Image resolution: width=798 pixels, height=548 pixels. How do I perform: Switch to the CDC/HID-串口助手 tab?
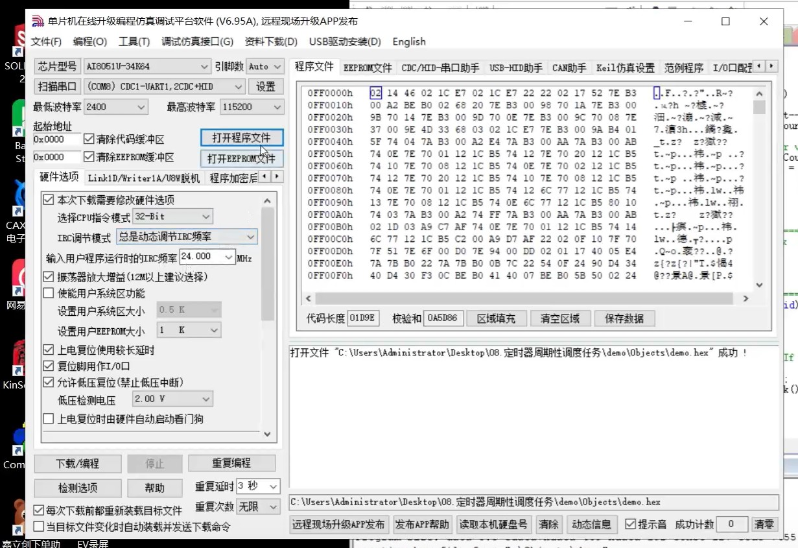click(x=440, y=67)
